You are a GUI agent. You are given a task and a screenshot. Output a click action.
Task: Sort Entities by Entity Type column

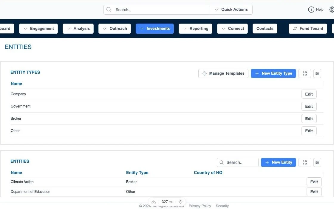137,173
